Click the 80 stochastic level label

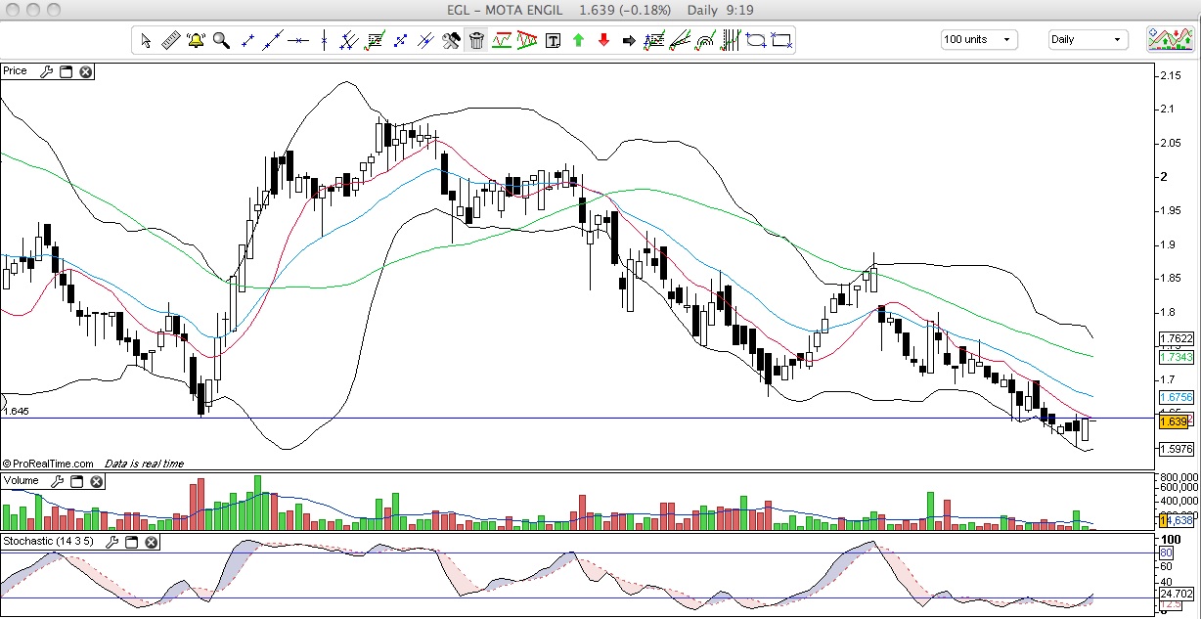click(1165, 553)
